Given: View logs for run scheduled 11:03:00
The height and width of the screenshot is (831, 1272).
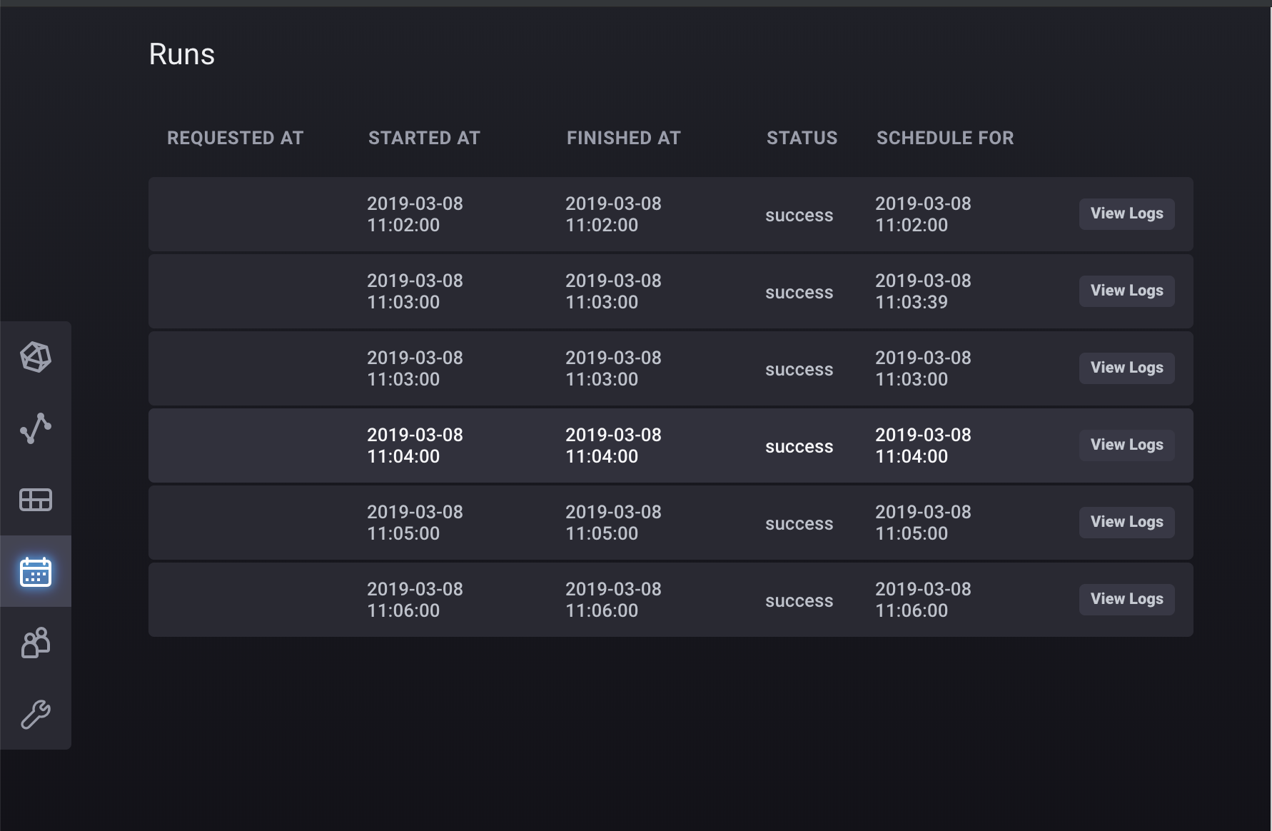Looking at the screenshot, I should pyautogui.click(x=1126, y=368).
